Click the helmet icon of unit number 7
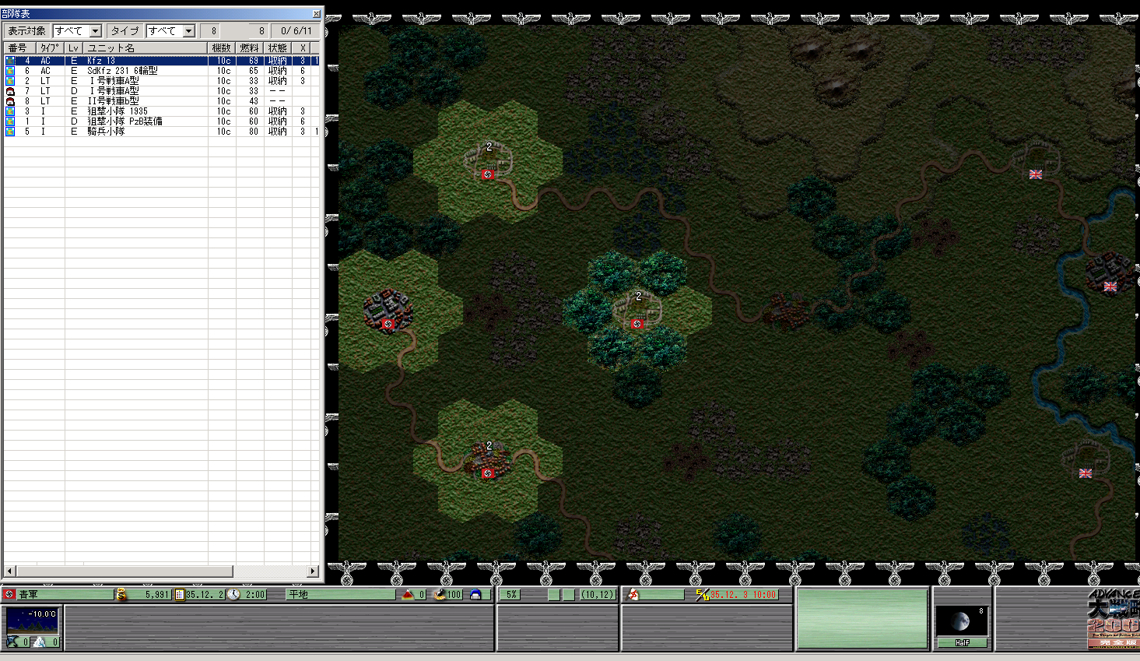Screen dimensions: 1140x661 point(10,91)
